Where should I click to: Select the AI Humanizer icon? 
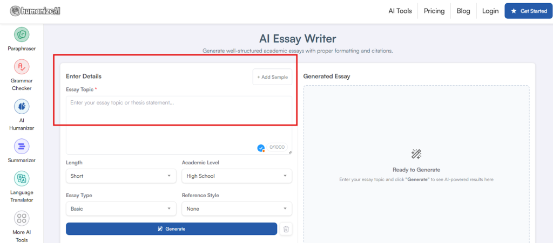tap(22, 106)
